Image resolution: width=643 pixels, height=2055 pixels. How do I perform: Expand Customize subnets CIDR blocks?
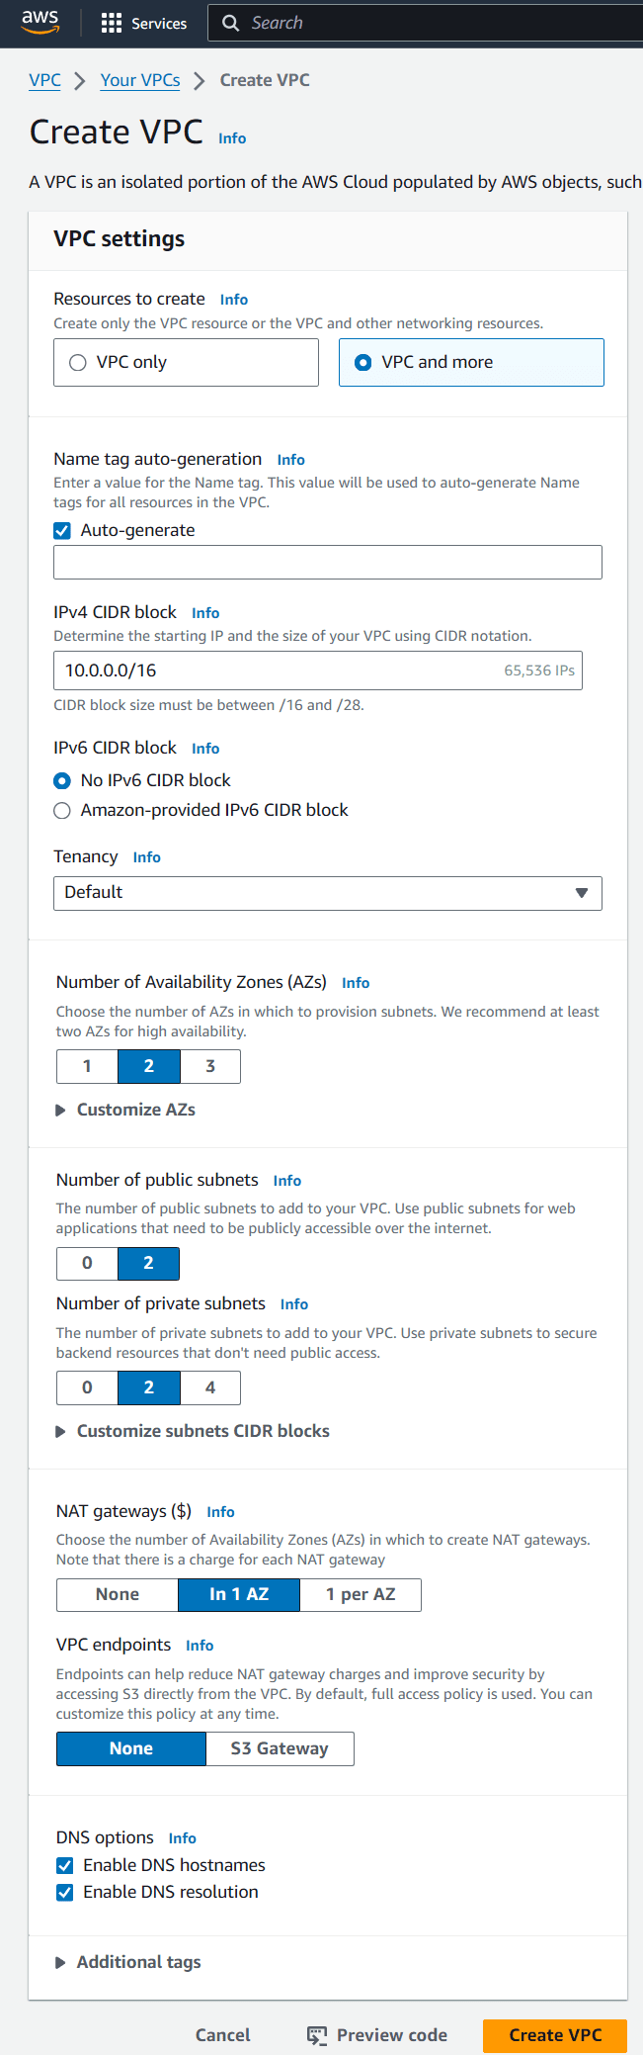[x=61, y=1432]
